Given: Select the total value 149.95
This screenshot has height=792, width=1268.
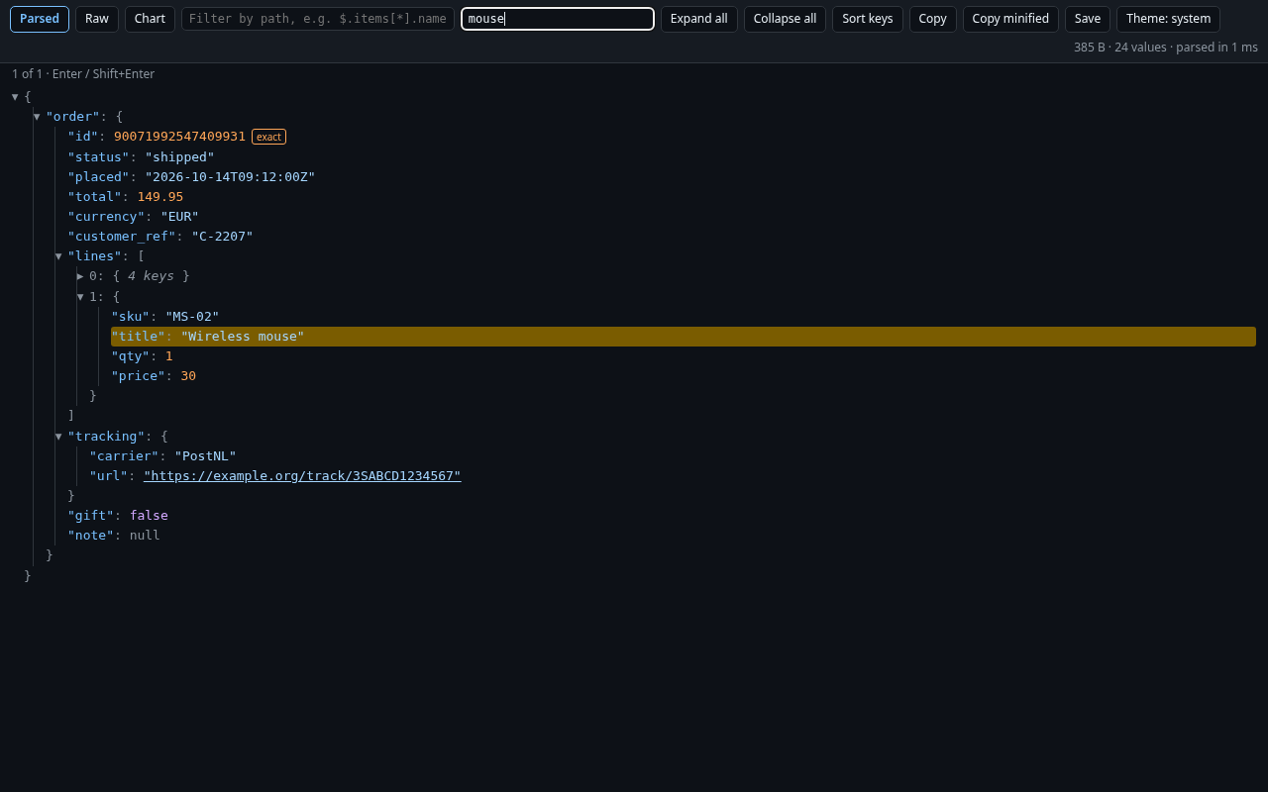Looking at the screenshot, I should point(160,197).
